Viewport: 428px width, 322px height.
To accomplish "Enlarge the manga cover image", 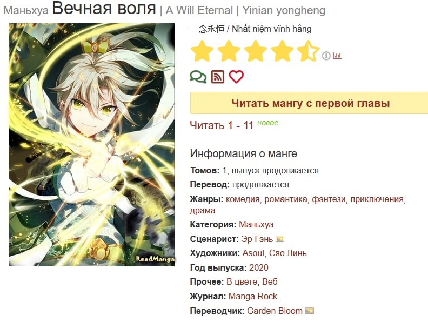I will 91,145.
